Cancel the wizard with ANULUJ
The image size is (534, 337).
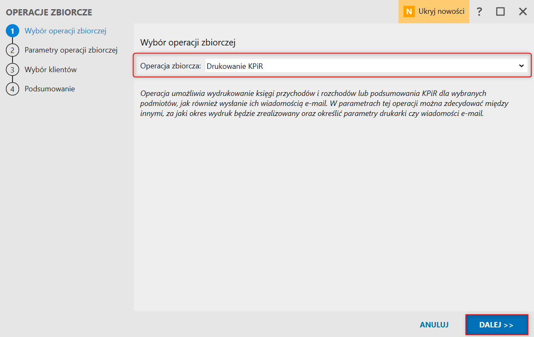434,325
